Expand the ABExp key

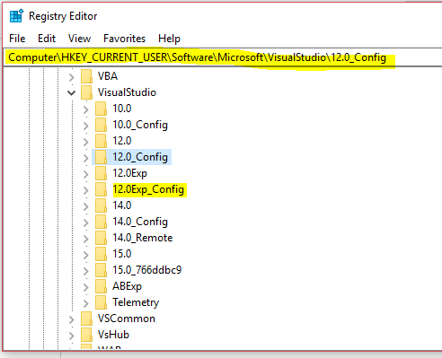click(86, 287)
